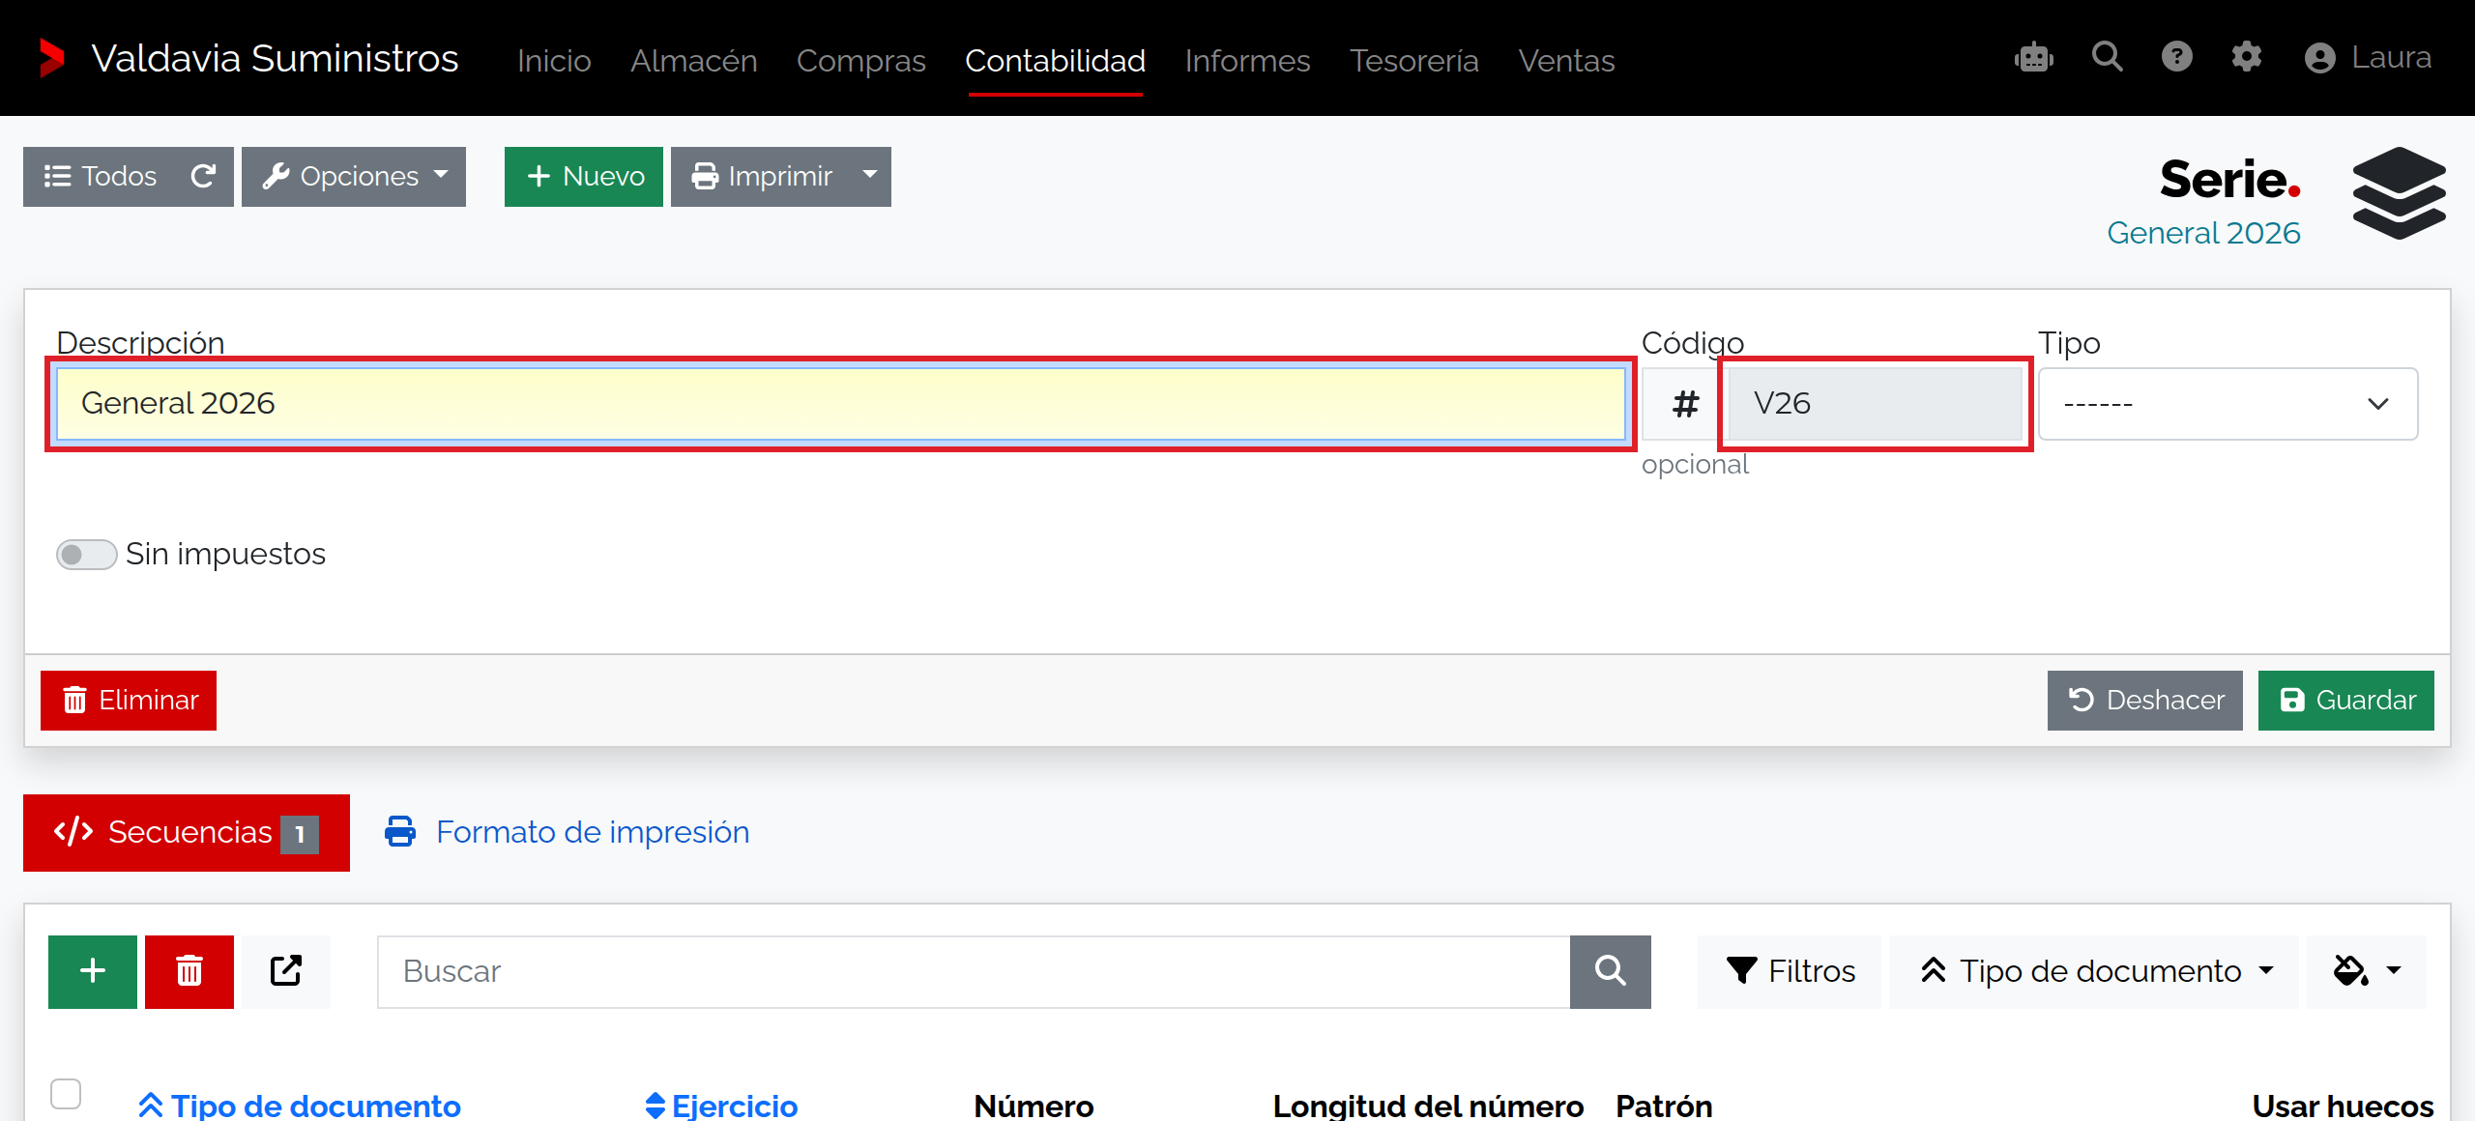This screenshot has width=2475, height=1121.
Task: Open sequences in new window icon
Action: click(286, 971)
